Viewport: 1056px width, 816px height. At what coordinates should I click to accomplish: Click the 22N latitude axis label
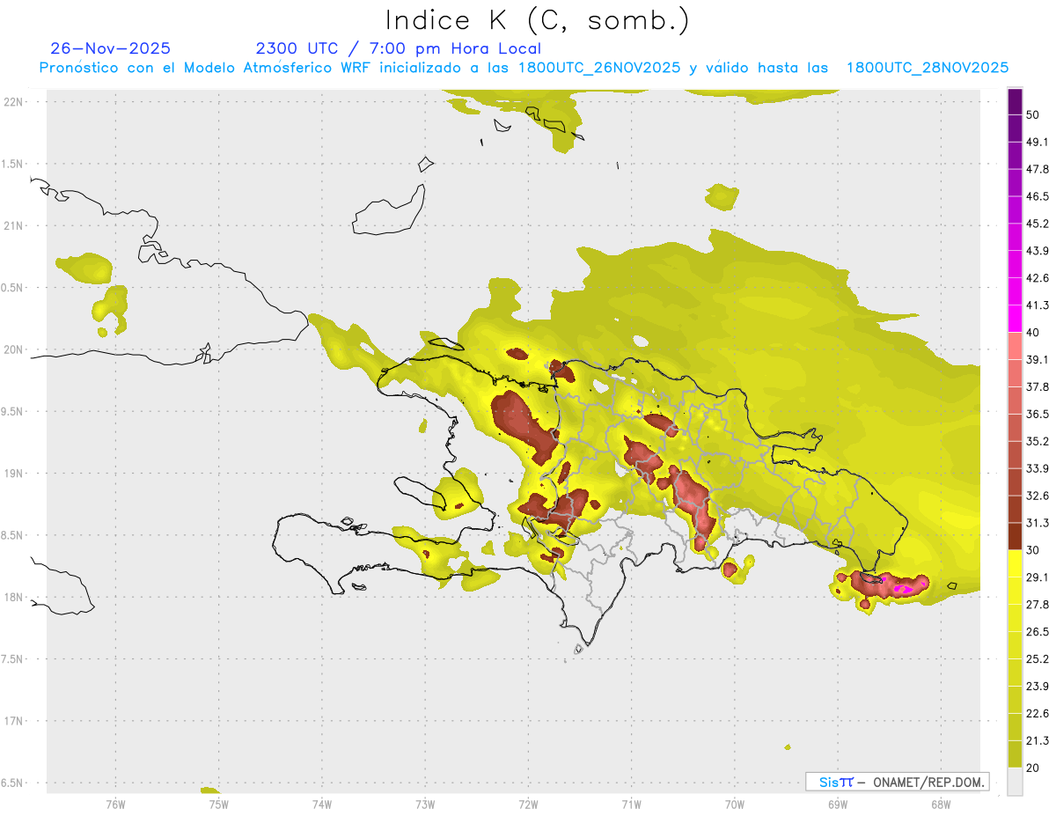click(x=13, y=102)
